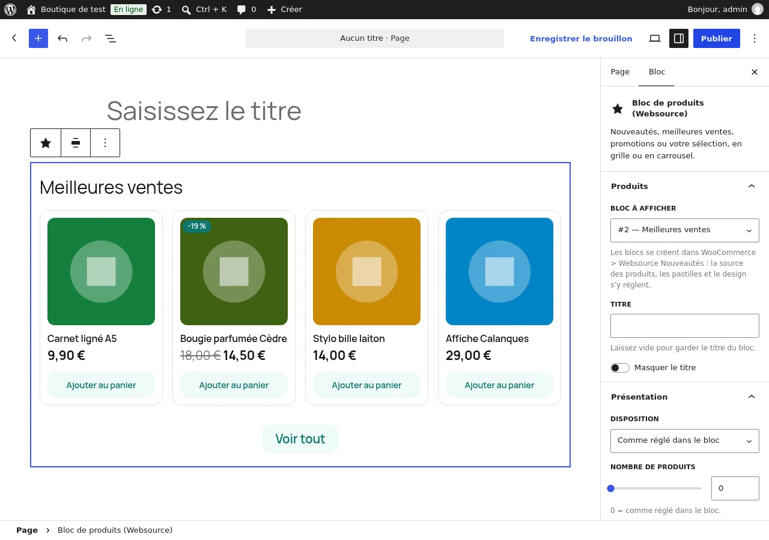Screen dimensions: 769x540
Task: Open the Disposition dropdown
Action: 685,441
